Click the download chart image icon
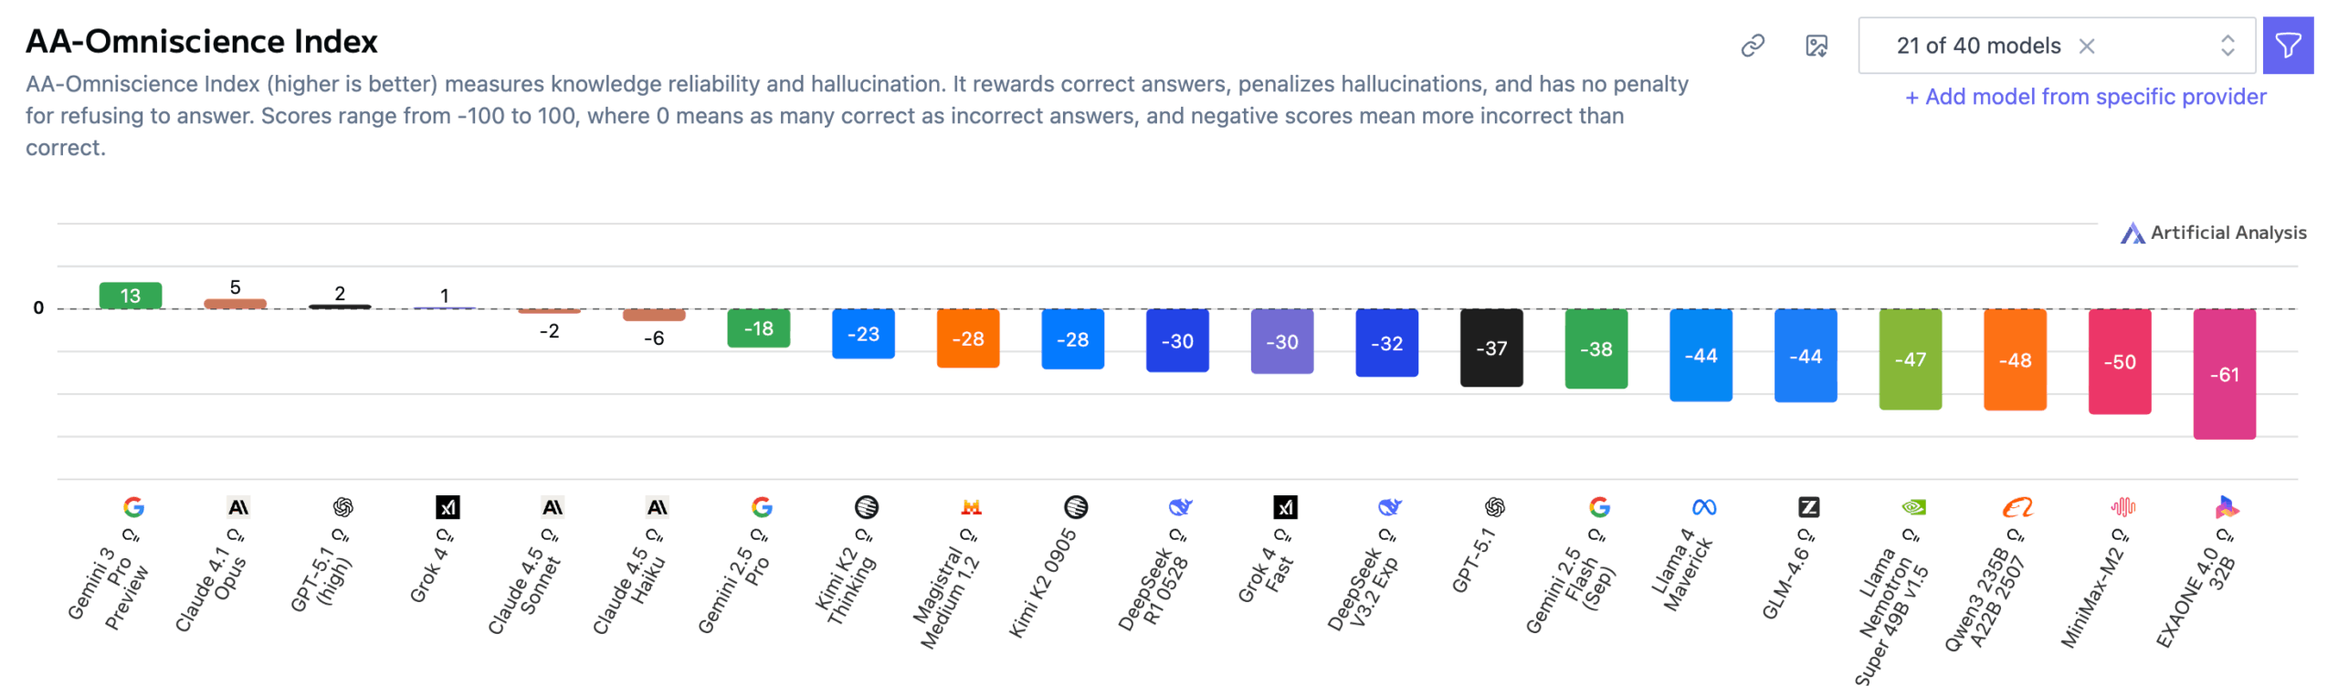The width and height of the screenshot is (2338, 696). click(x=1816, y=46)
